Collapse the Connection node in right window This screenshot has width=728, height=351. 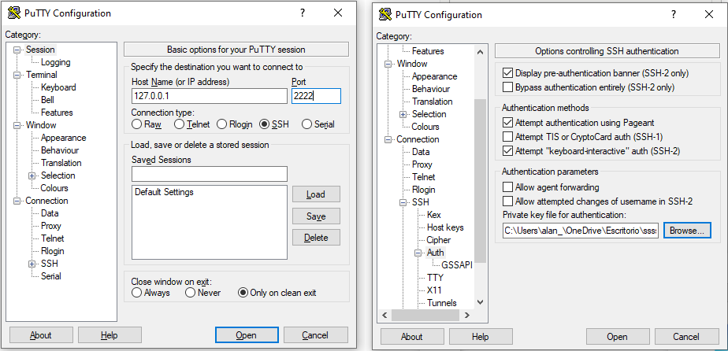coord(388,139)
